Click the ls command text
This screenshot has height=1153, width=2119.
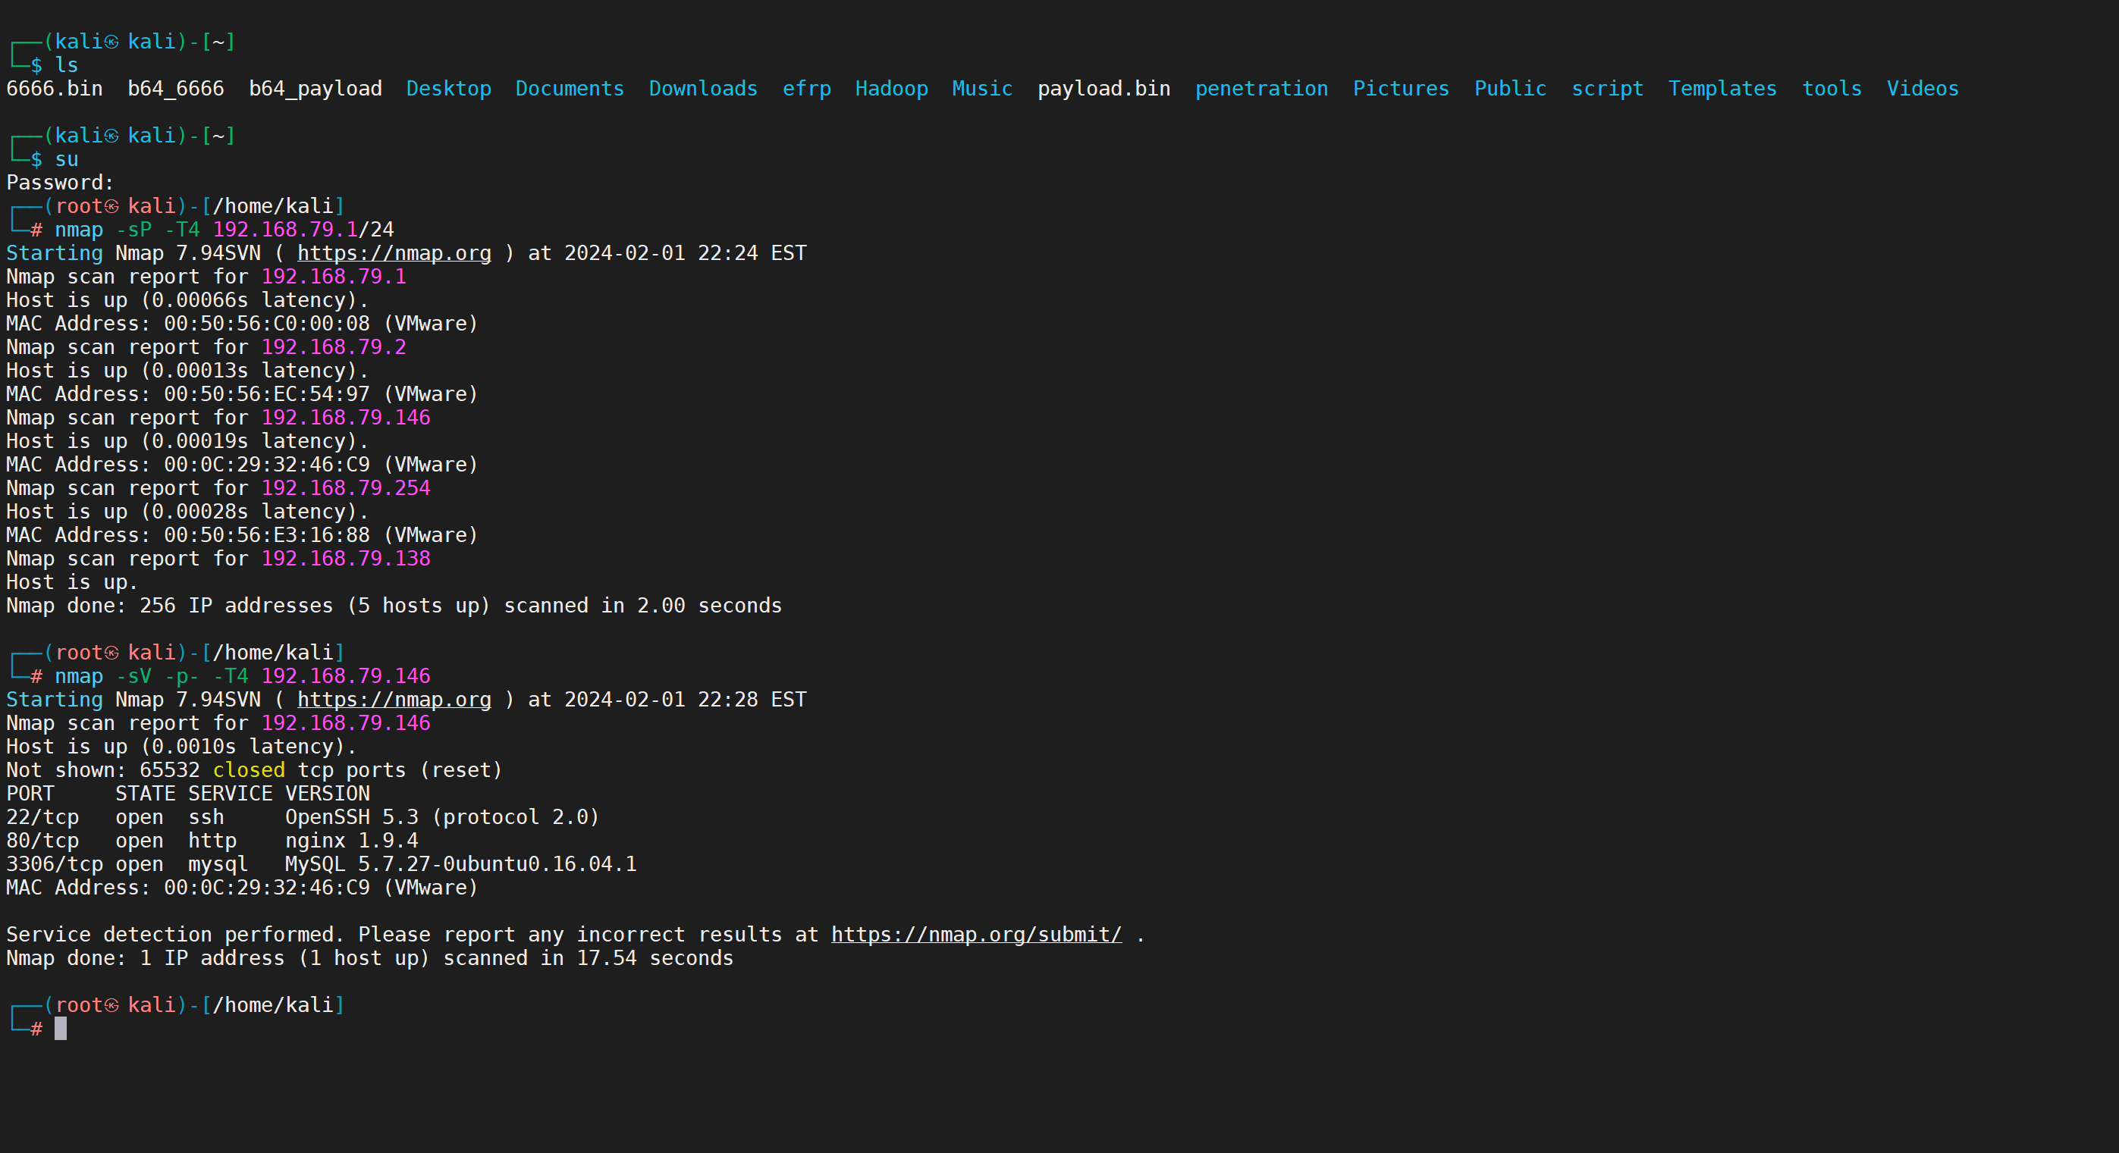click(67, 65)
